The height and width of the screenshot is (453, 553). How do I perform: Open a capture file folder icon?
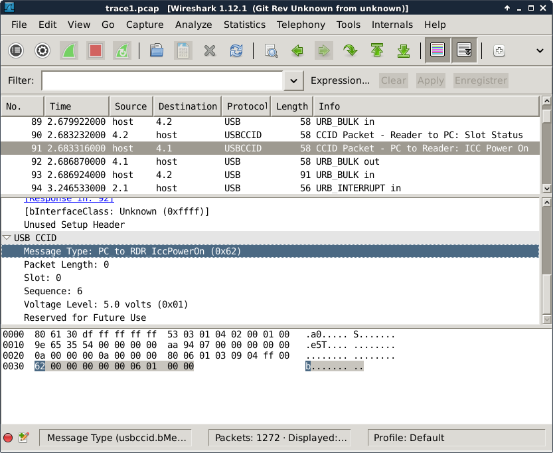(157, 50)
